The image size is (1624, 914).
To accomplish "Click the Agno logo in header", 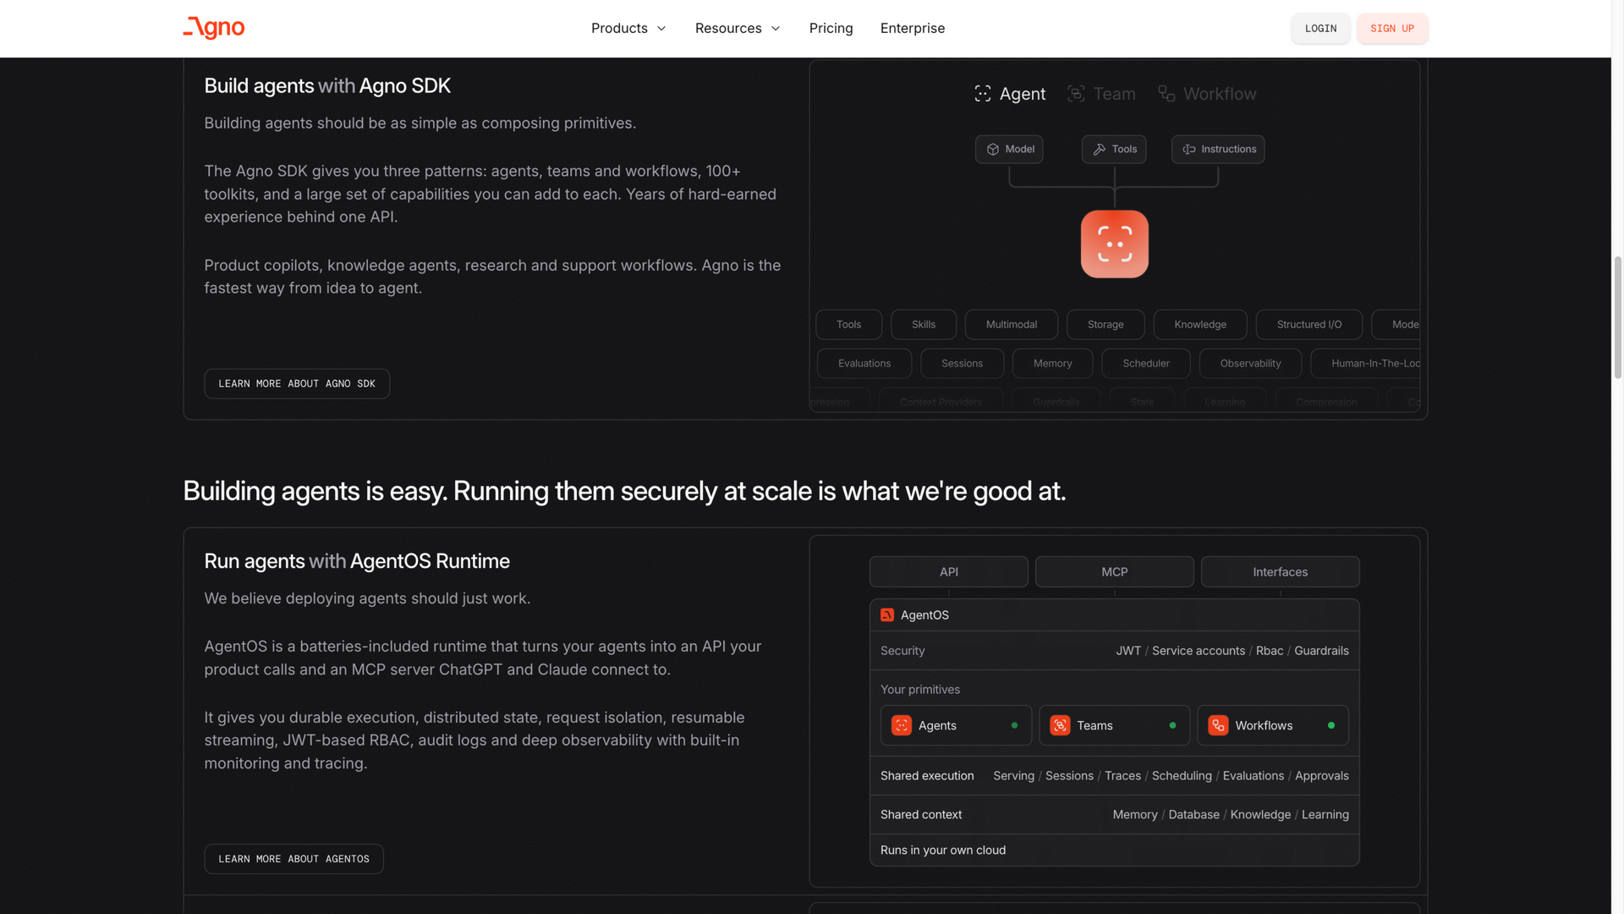I will 214,28.
